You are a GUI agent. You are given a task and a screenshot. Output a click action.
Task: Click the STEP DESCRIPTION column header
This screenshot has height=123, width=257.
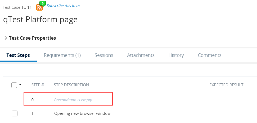[x=71, y=85]
